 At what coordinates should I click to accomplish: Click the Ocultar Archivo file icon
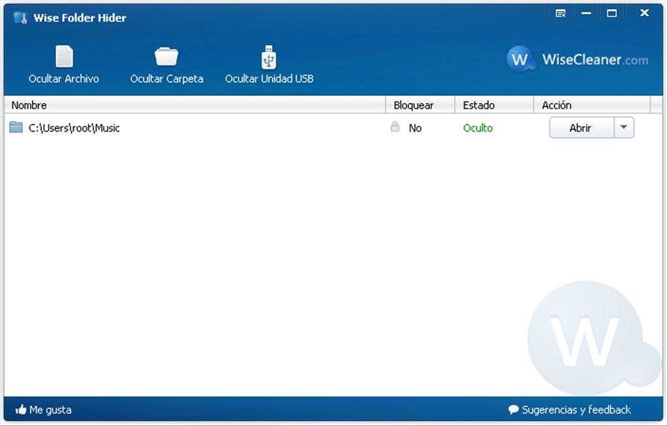(x=64, y=57)
